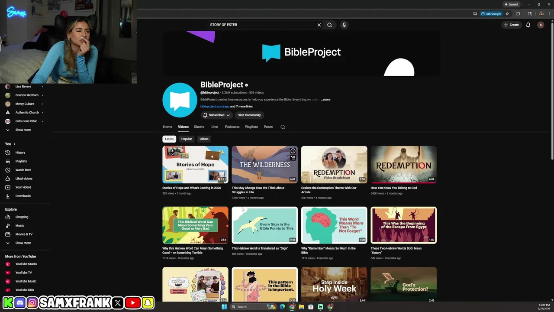This screenshot has height=312, width=554.
Task: Open File Explorer from the taskbar
Action: tap(301, 307)
